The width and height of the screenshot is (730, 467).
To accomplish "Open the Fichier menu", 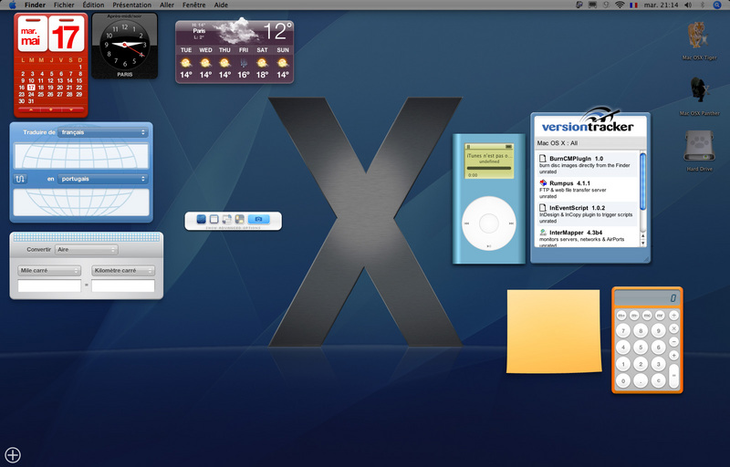I will click(x=64, y=5).
